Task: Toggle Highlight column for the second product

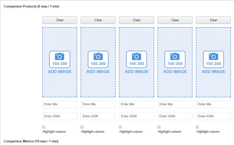Action: 82,127
